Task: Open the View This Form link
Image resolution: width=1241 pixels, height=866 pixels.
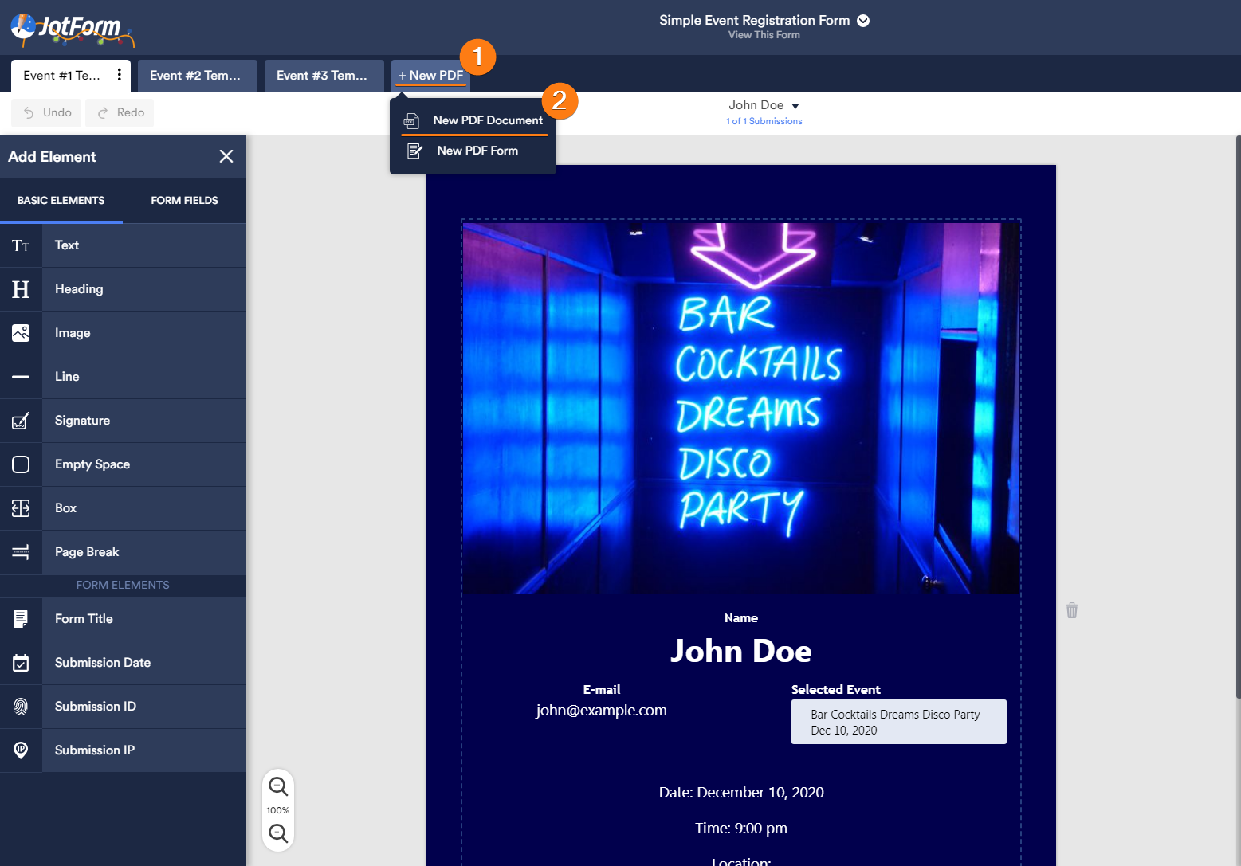Action: click(x=764, y=35)
